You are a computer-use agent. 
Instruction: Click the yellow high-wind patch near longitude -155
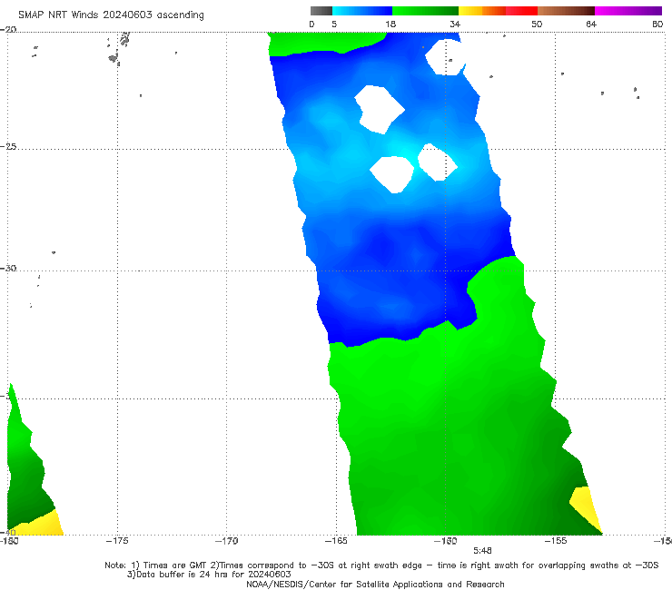pos(585,506)
